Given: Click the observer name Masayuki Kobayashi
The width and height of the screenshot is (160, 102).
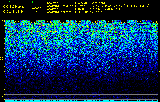Looking at the screenshot, I should point(91,3).
